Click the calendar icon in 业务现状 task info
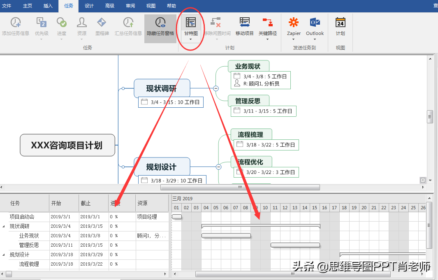 point(237,76)
